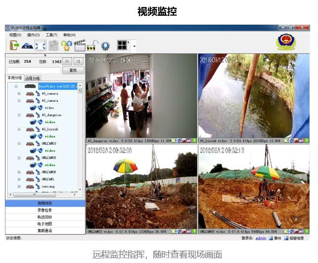
Task: Click the clapperboard recording icon
Action: [79, 46]
